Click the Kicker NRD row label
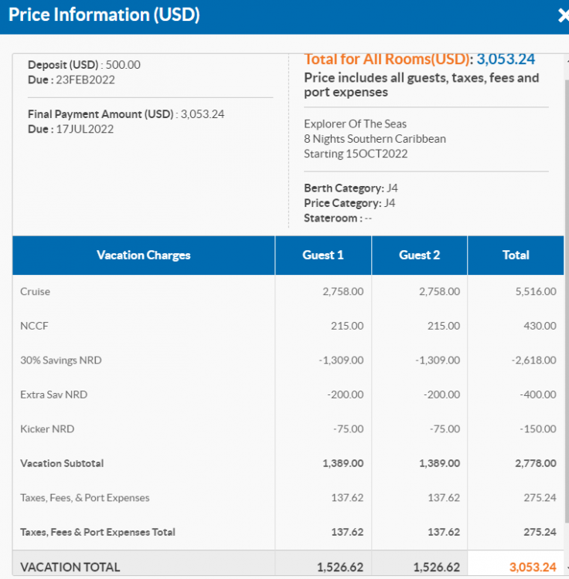This screenshot has height=579, width=569. [x=47, y=429]
